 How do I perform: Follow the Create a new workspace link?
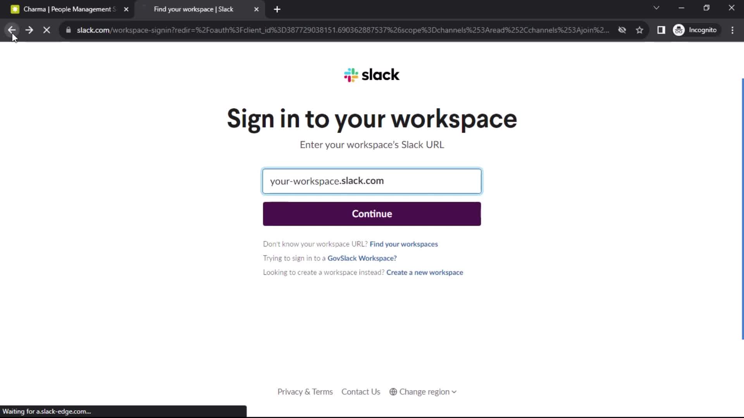425,272
